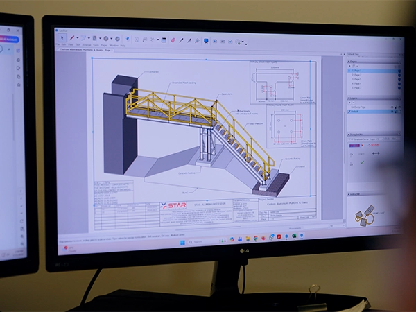Open the Edit menu
Screen dimensions: 416x312
click(x=64, y=44)
